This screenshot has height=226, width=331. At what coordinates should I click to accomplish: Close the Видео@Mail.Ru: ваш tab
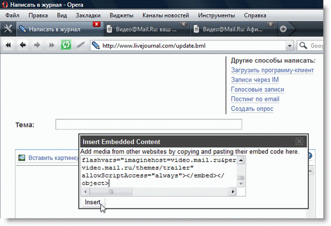coord(184,24)
